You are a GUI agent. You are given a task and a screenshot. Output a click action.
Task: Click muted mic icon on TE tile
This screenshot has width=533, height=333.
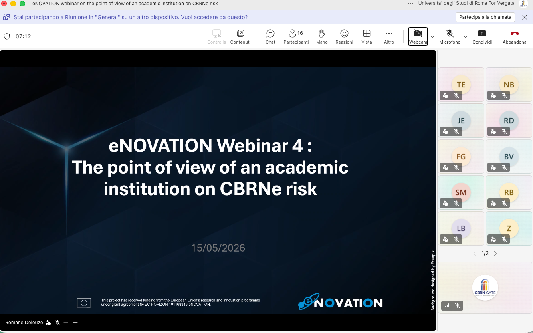[456, 95]
